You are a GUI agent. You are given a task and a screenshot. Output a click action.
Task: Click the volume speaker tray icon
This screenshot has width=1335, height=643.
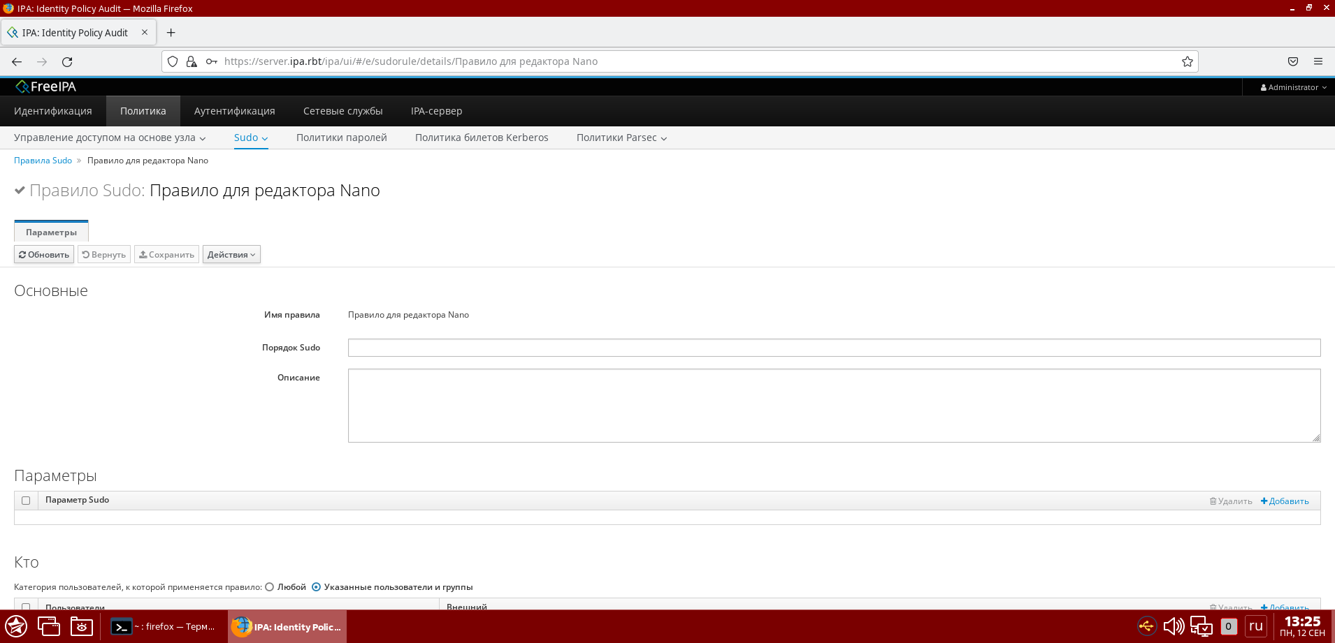(x=1173, y=626)
